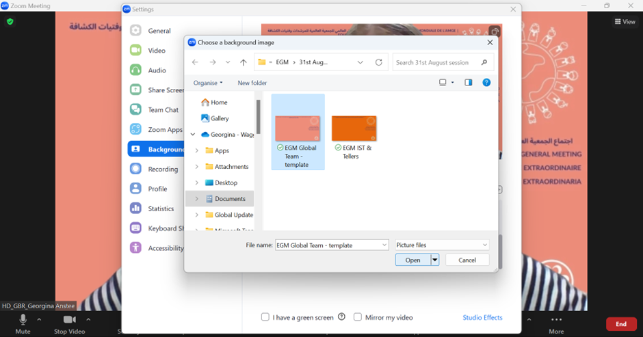Select Home in navigation pane
This screenshot has height=337, width=643.
point(214,102)
